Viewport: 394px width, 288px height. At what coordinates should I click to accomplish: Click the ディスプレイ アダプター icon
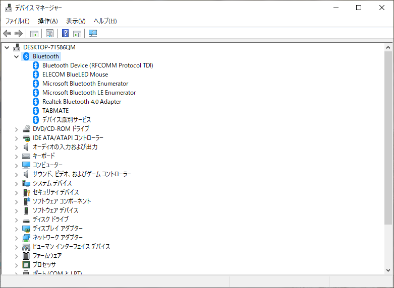[26, 229]
